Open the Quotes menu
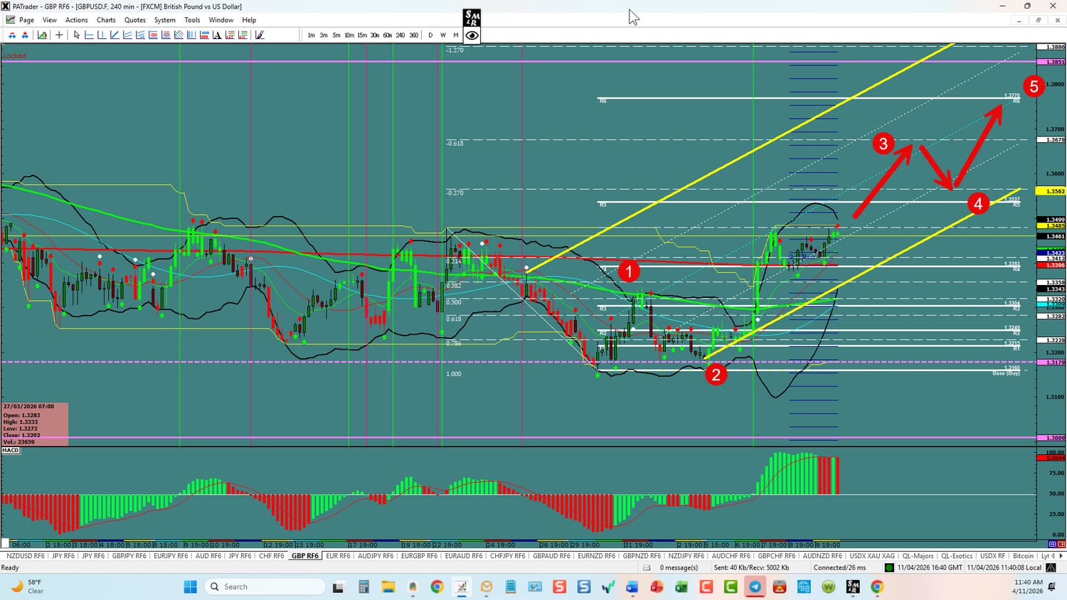Screen dimensions: 1067x600 (x=134, y=20)
